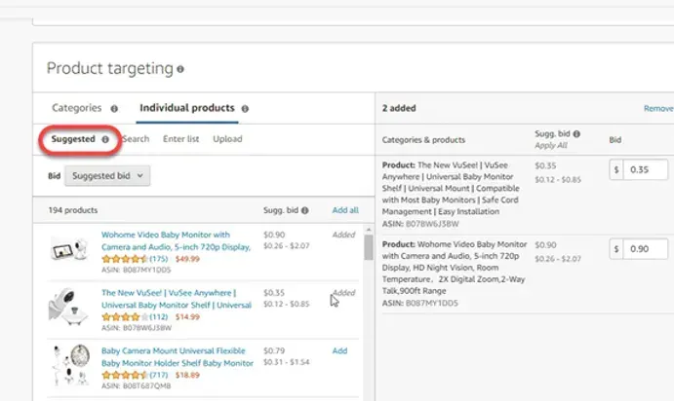Screen dimensions: 674x401
Task: Click Categories & products column header
Action: [423, 140]
